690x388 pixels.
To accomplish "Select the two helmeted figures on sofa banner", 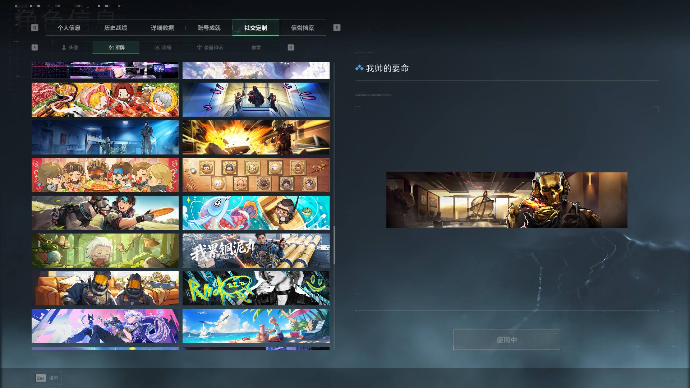I will pyautogui.click(x=105, y=288).
